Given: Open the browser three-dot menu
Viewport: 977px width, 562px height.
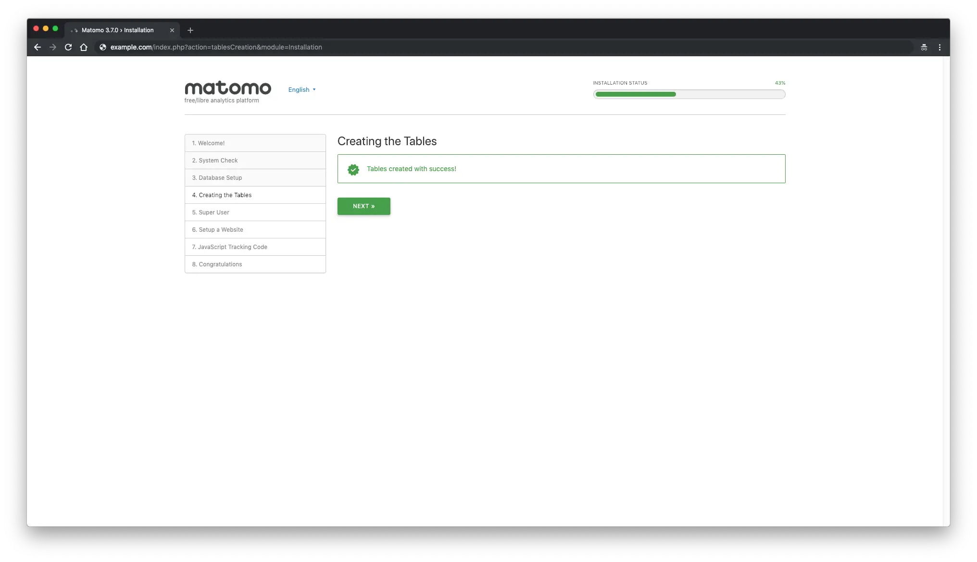Looking at the screenshot, I should tap(939, 47).
